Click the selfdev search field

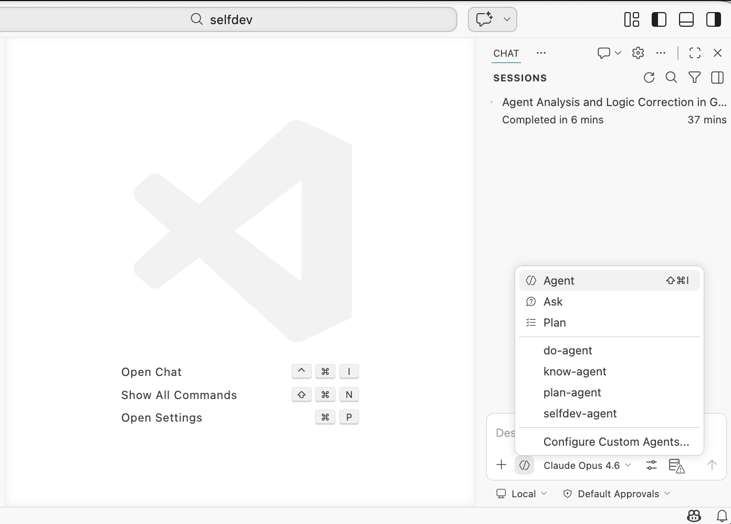tap(231, 19)
